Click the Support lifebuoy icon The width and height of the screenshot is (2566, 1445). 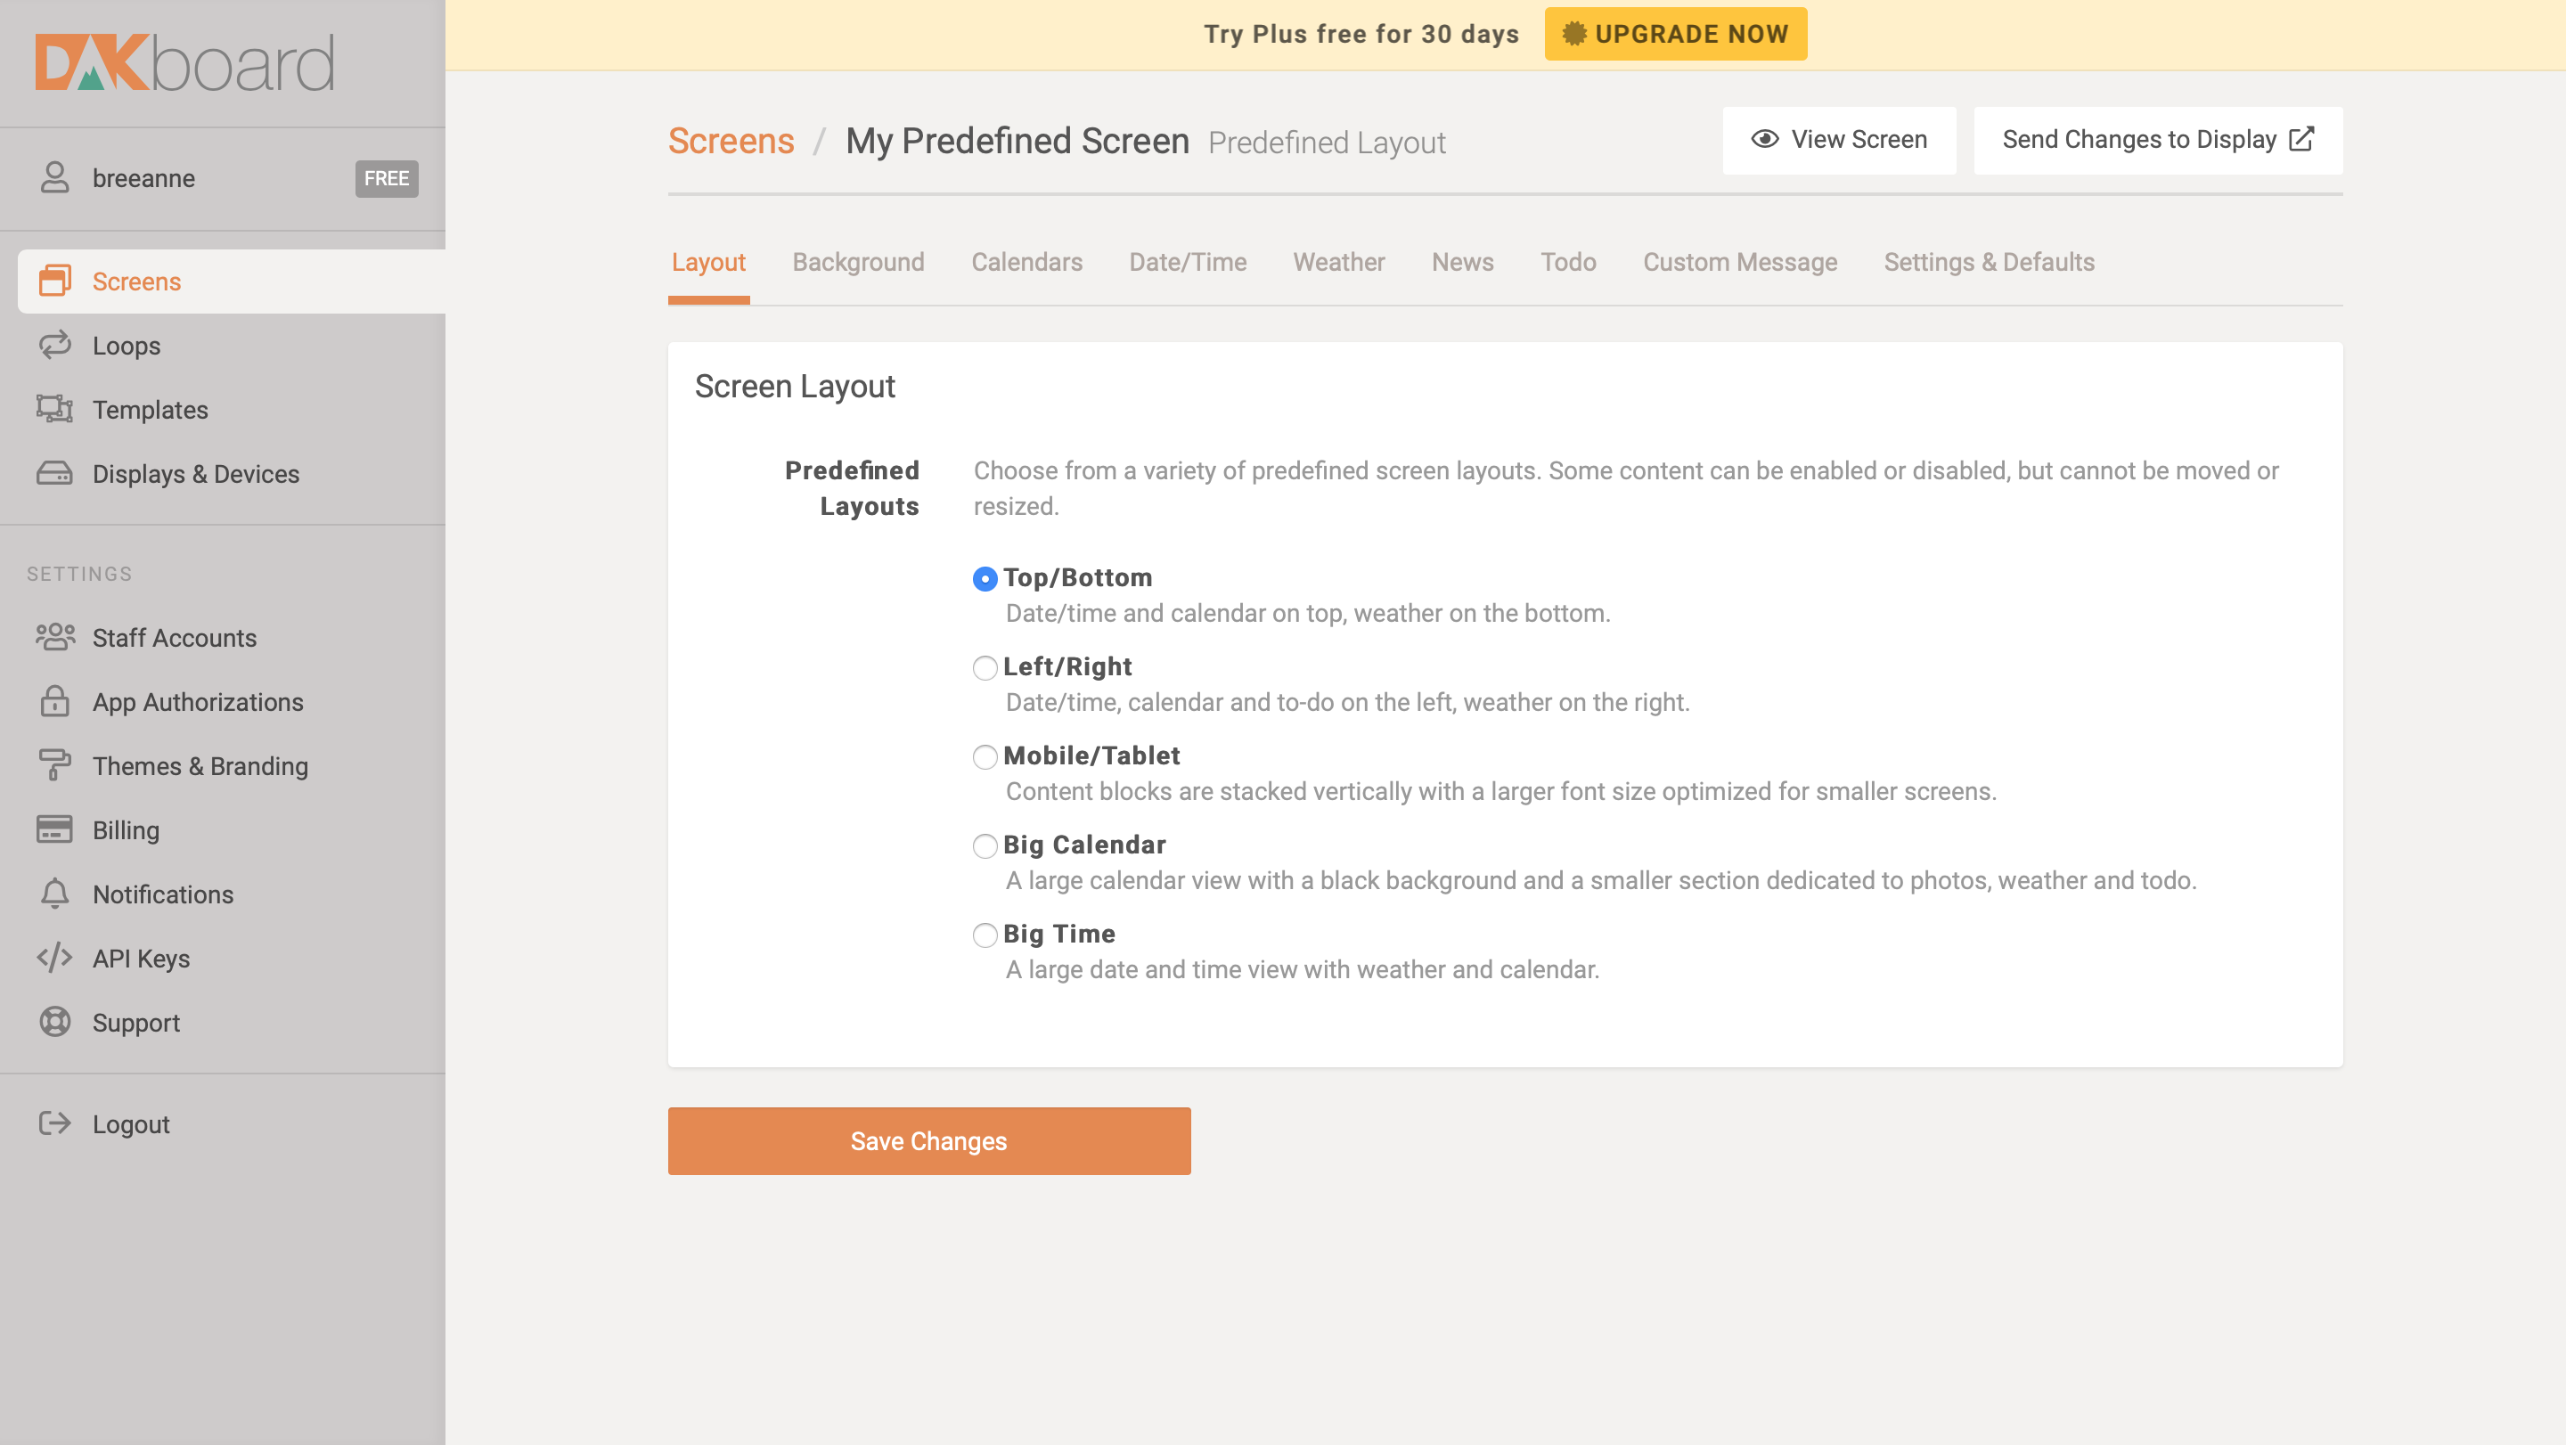(x=54, y=1022)
